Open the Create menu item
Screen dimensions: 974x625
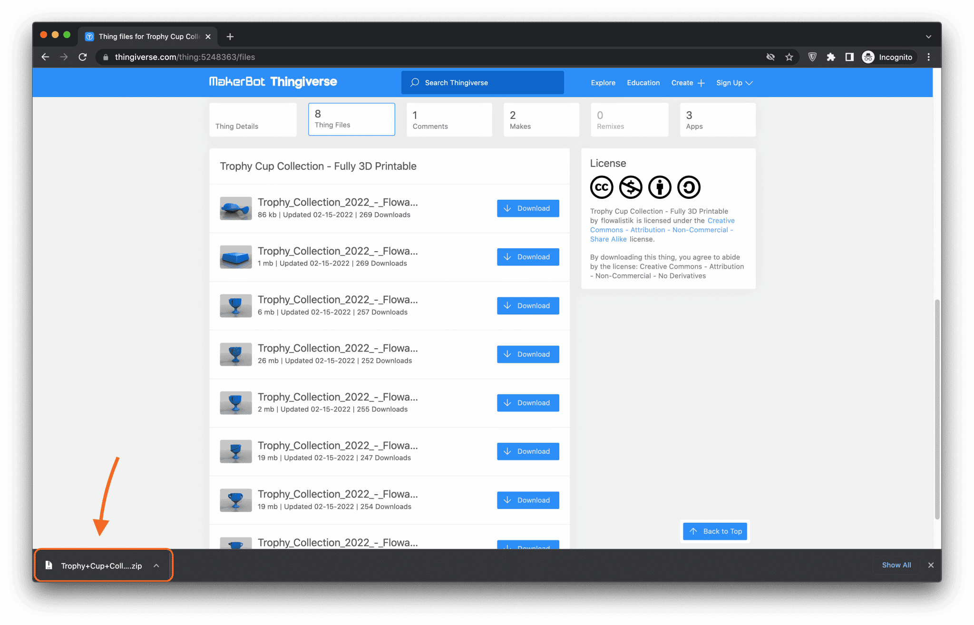687,82
